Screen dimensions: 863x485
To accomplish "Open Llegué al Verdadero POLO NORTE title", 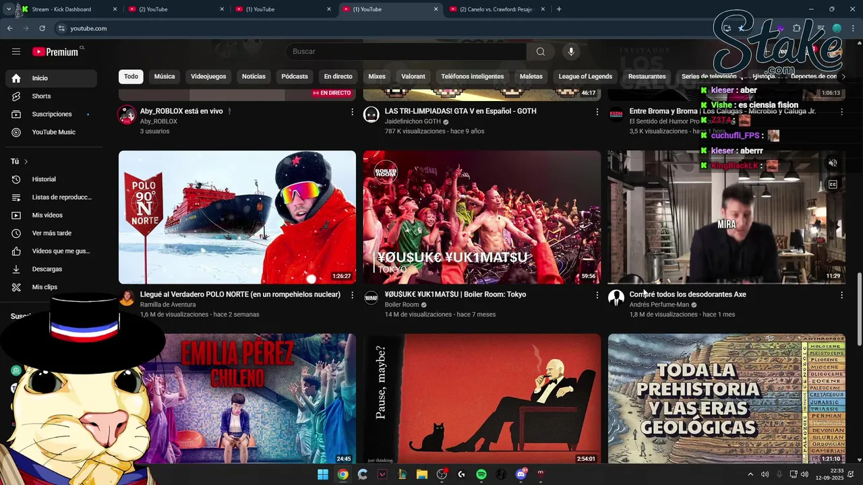I will click(x=240, y=294).
